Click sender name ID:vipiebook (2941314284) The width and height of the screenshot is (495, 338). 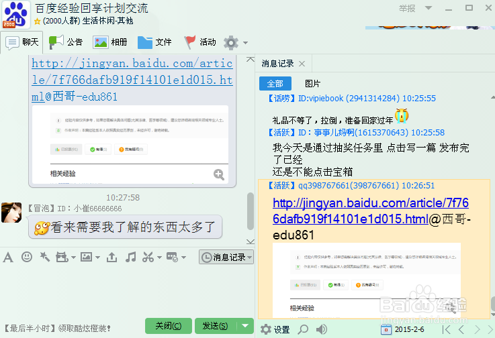pos(349,99)
